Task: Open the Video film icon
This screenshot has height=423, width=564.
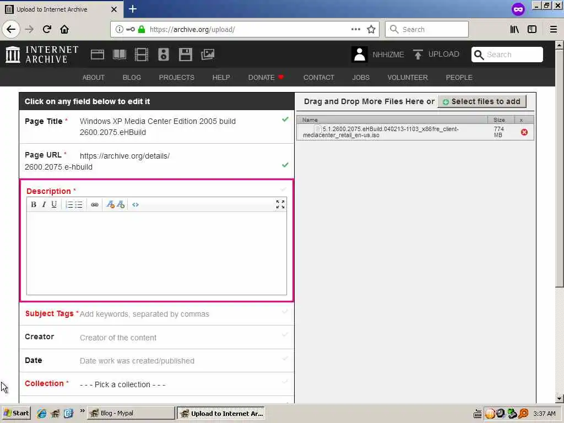Action: tap(142, 55)
